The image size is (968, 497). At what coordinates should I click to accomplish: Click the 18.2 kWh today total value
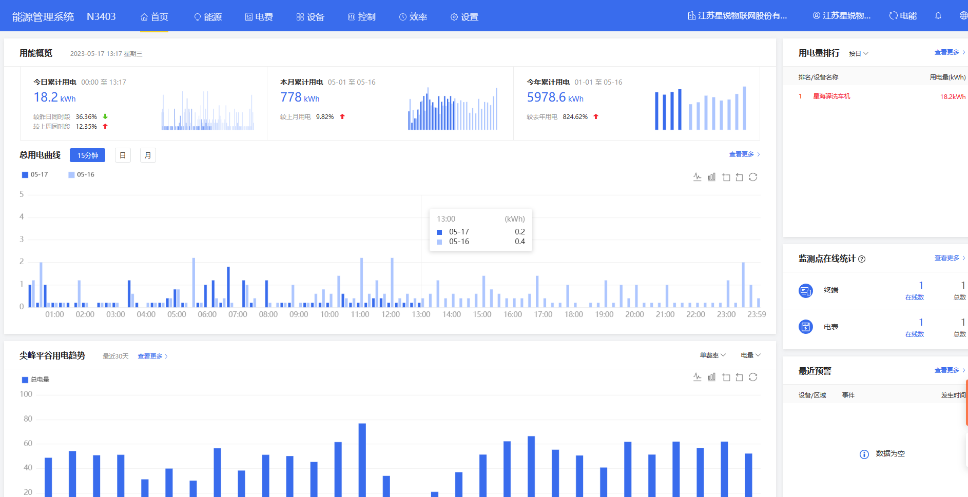click(54, 97)
